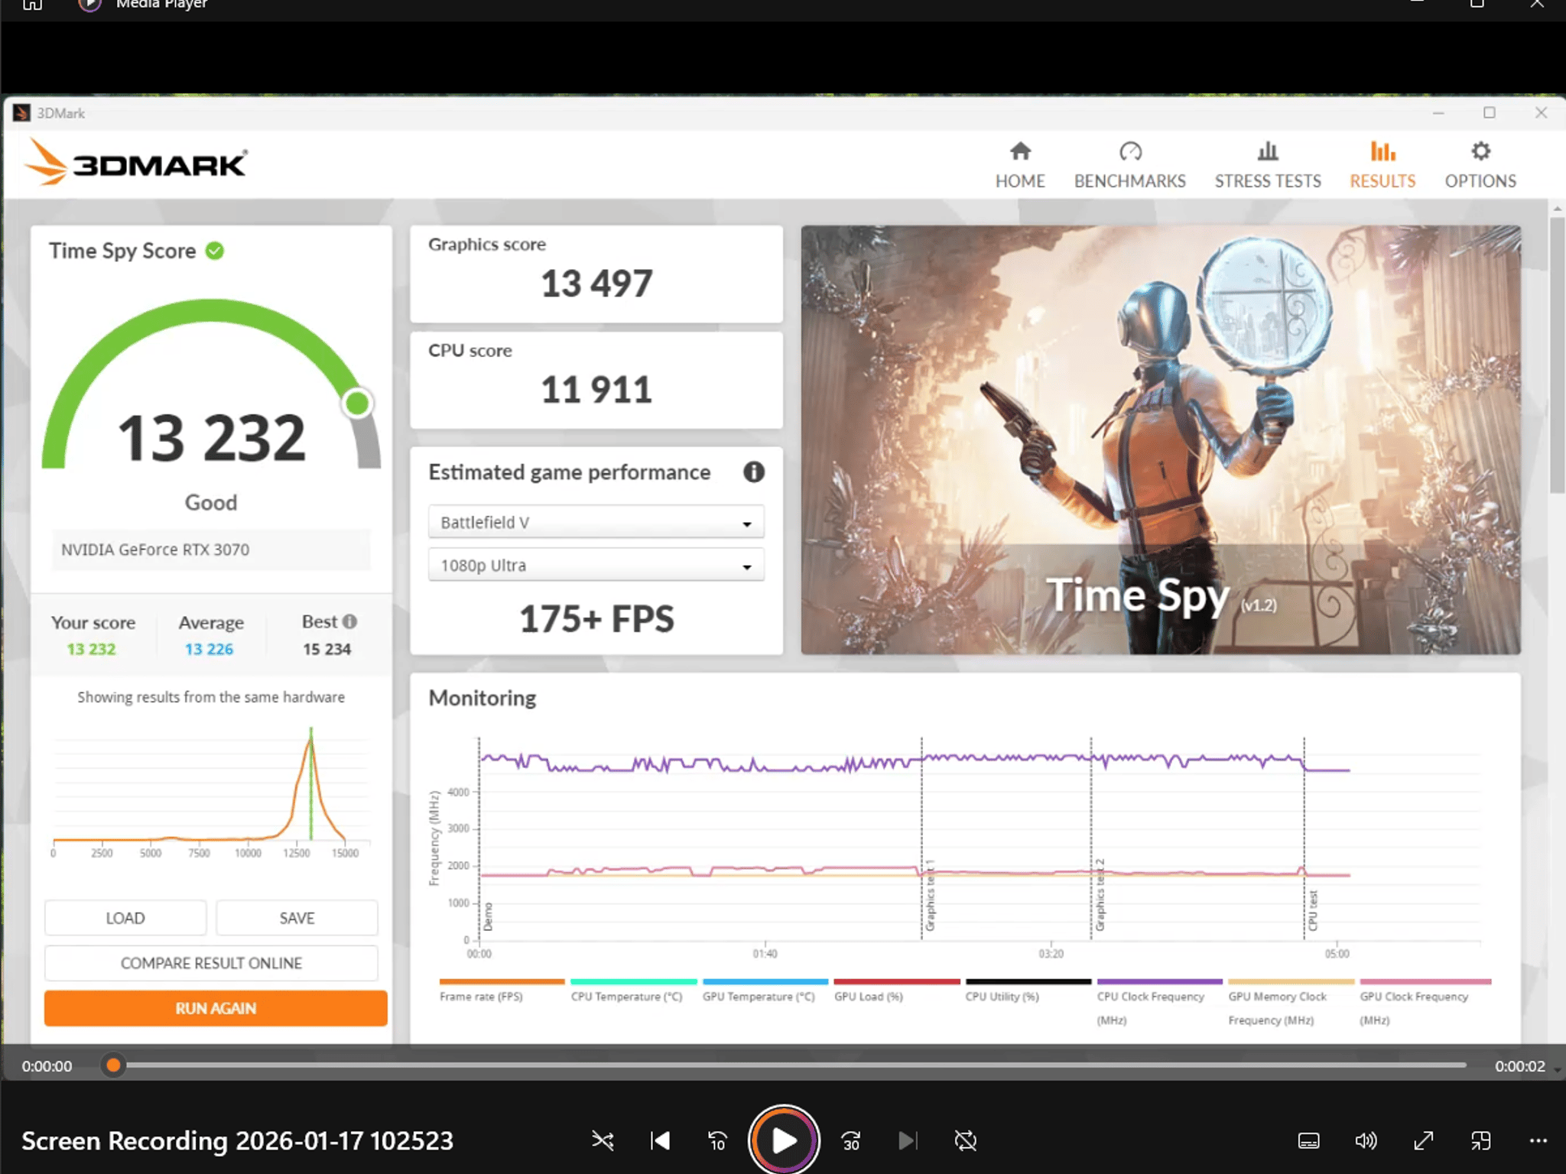Click the score distribution histogram chart
This screenshot has height=1174, width=1566.
point(211,793)
